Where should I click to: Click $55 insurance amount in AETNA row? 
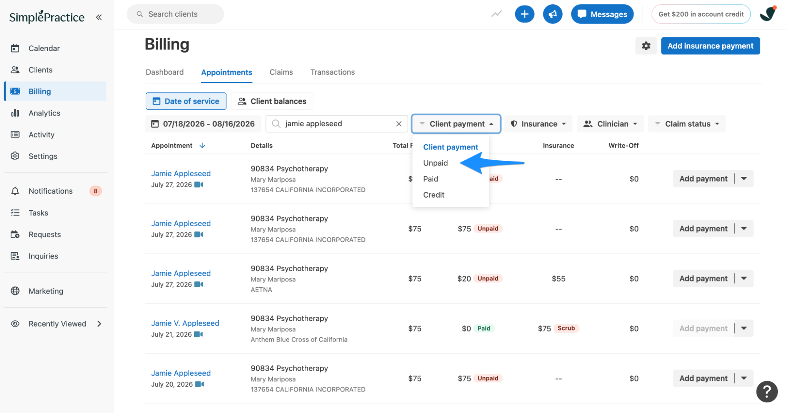[x=558, y=279]
